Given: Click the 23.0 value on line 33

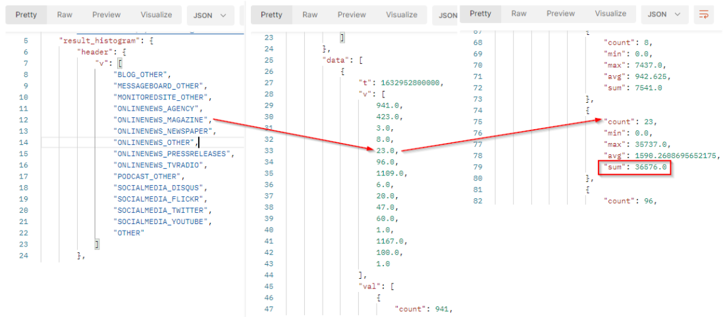Looking at the screenshot, I should coord(385,150).
